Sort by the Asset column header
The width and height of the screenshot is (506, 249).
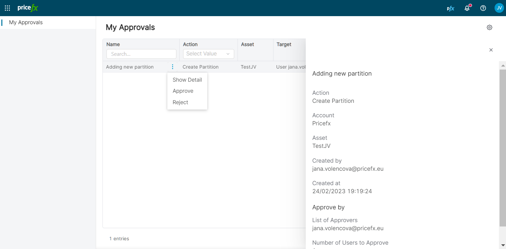(248, 44)
